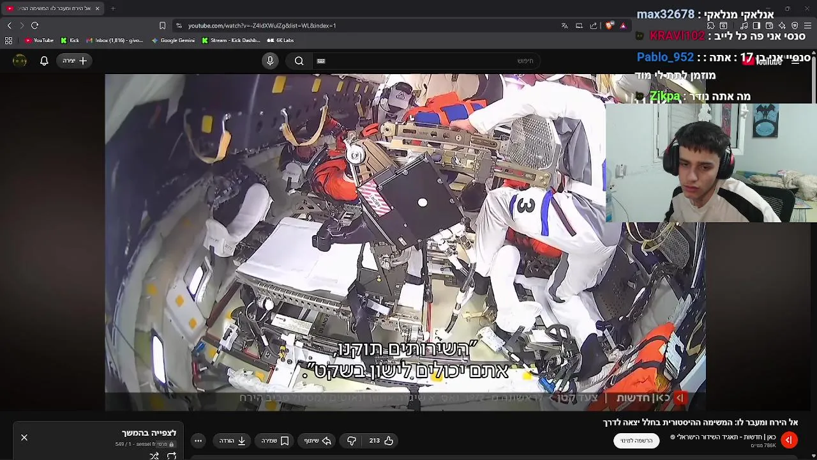This screenshot has height=460, width=817.
Task: Open the page translate icon in address bar
Action: tap(564, 26)
